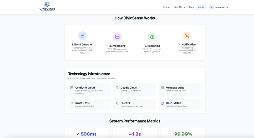Image resolution: width=254 pixels, height=138 pixels.
Task: Click 'Frontend Dashboard' description
Action: pyautogui.click(x=84, y=106)
